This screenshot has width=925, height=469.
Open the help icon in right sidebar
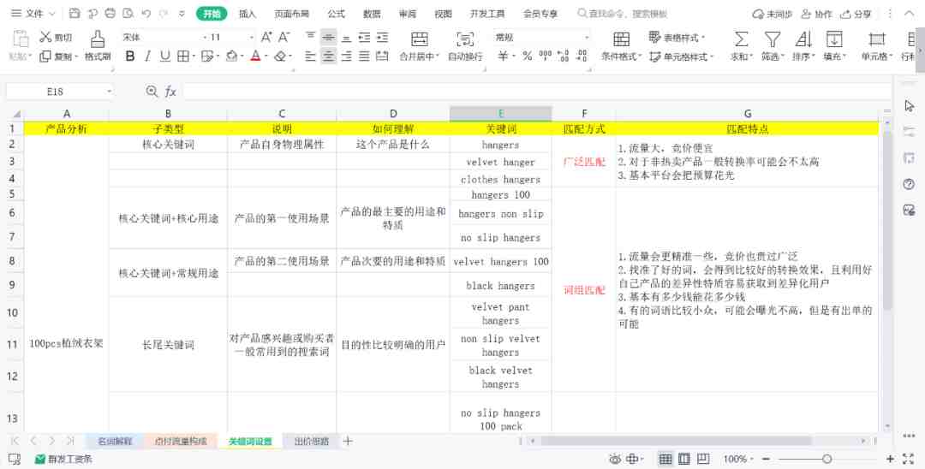(x=909, y=184)
